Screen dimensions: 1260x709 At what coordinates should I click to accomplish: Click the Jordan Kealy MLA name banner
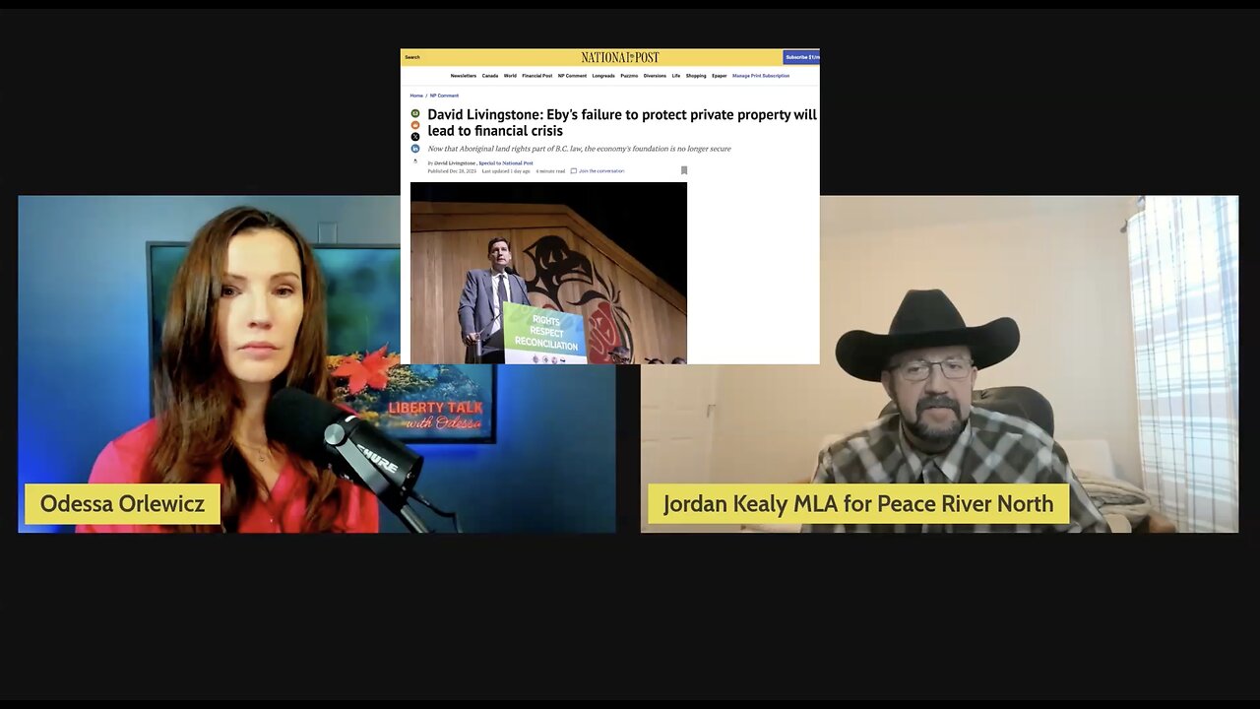[x=858, y=504]
